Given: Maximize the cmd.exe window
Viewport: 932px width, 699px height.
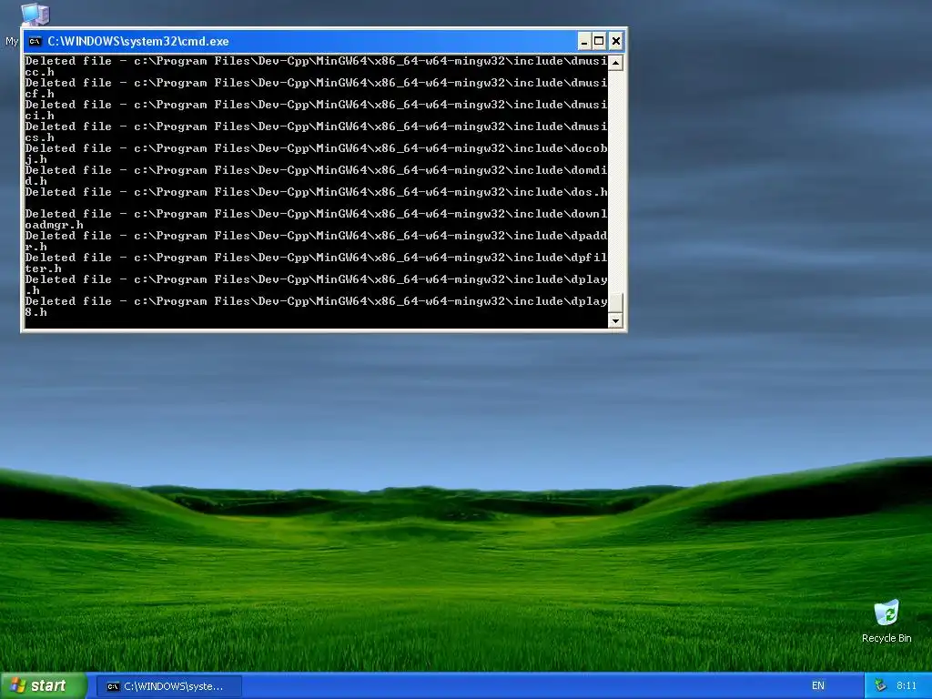Looking at the screenshot, I should pyautogui.click(x=599, y=41).
